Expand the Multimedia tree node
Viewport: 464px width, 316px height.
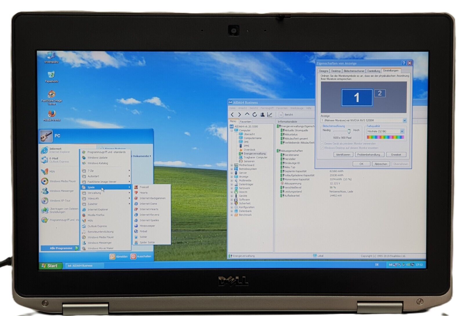[232, 181]
